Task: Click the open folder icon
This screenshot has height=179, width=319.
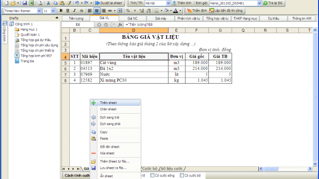Action: tap(13, 3)
